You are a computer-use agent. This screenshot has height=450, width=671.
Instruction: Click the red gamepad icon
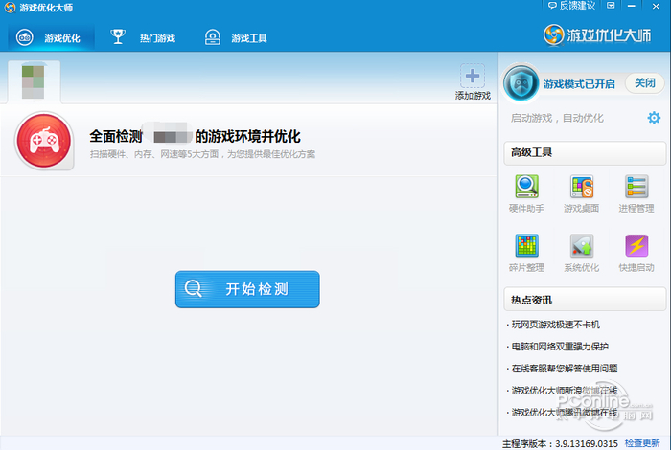coord(44,140)
